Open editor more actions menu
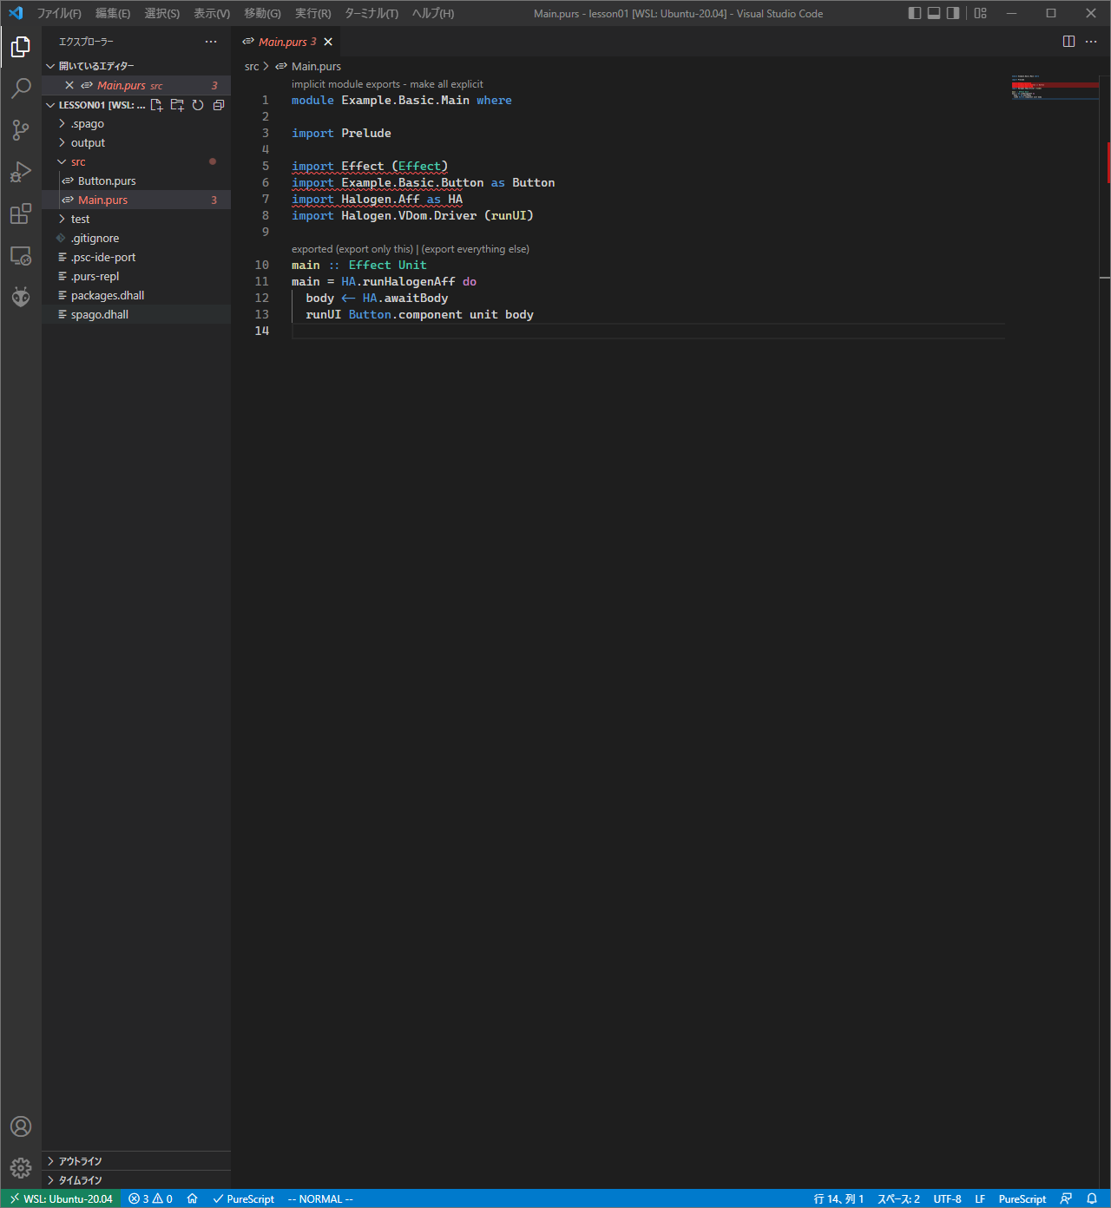The height and width of the screenshot is (1208, 1111). pos(1091,42)
